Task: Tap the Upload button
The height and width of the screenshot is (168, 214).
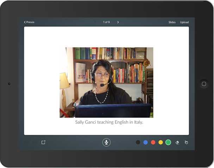Action: click(x=184, y=22)
